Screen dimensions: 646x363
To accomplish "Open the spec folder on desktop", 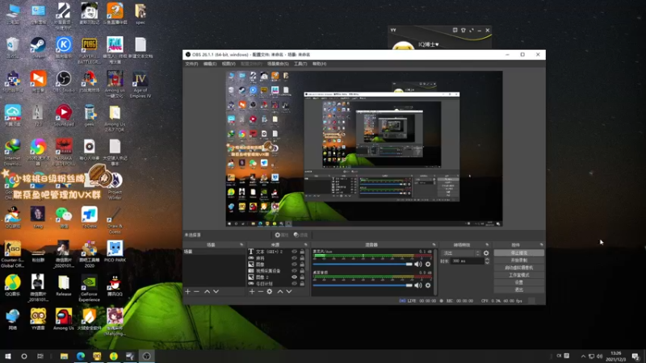I will tap(141, 14).
